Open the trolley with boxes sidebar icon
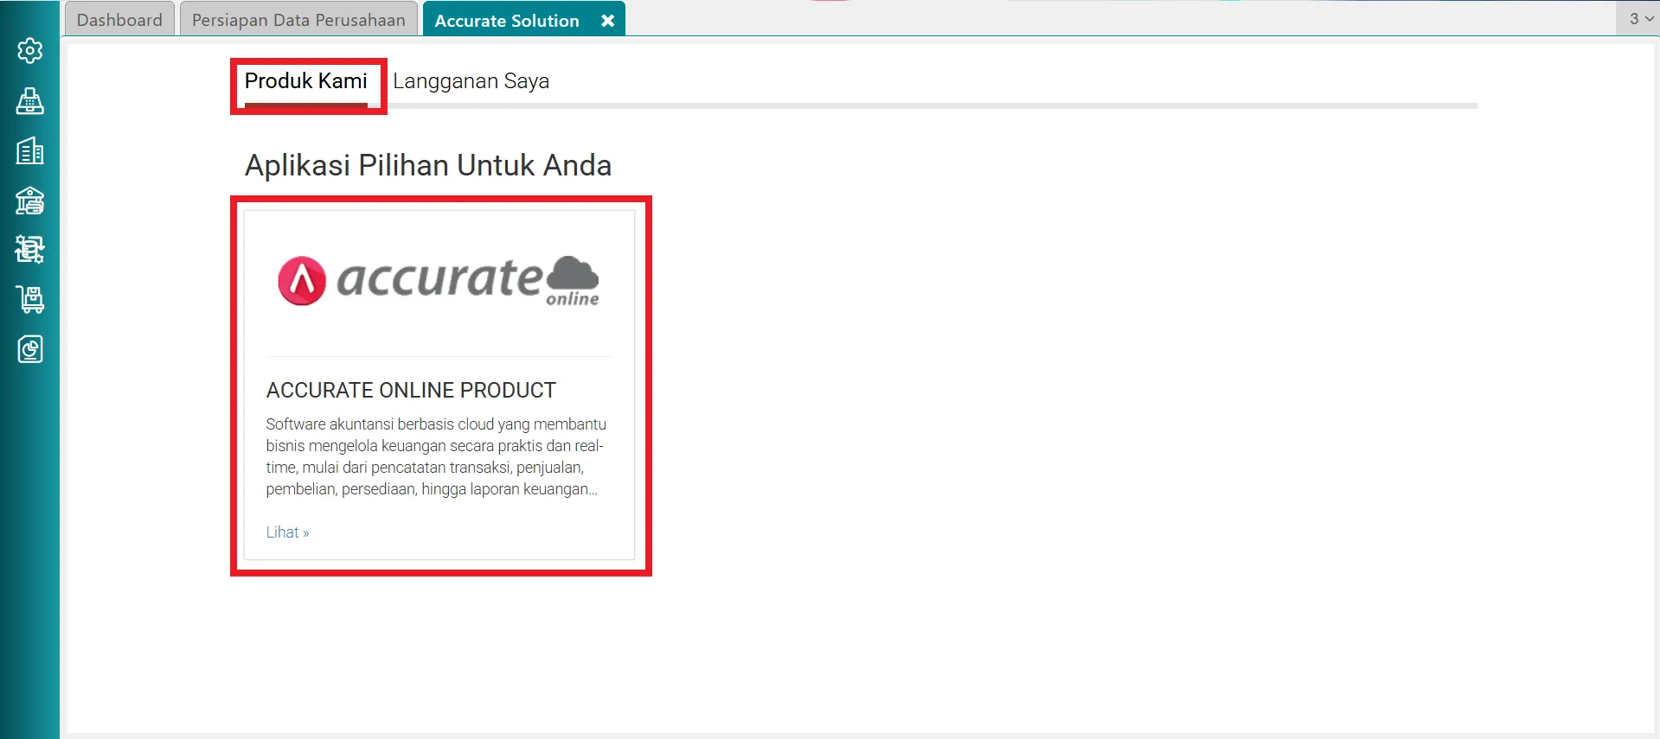The width and height of the screenshot is (1660, 739). [30, 300]
